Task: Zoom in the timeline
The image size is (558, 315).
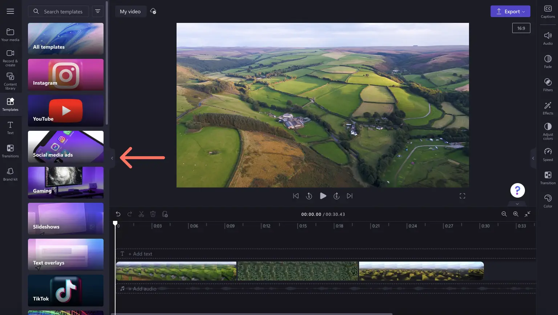Action: point(515,214)
